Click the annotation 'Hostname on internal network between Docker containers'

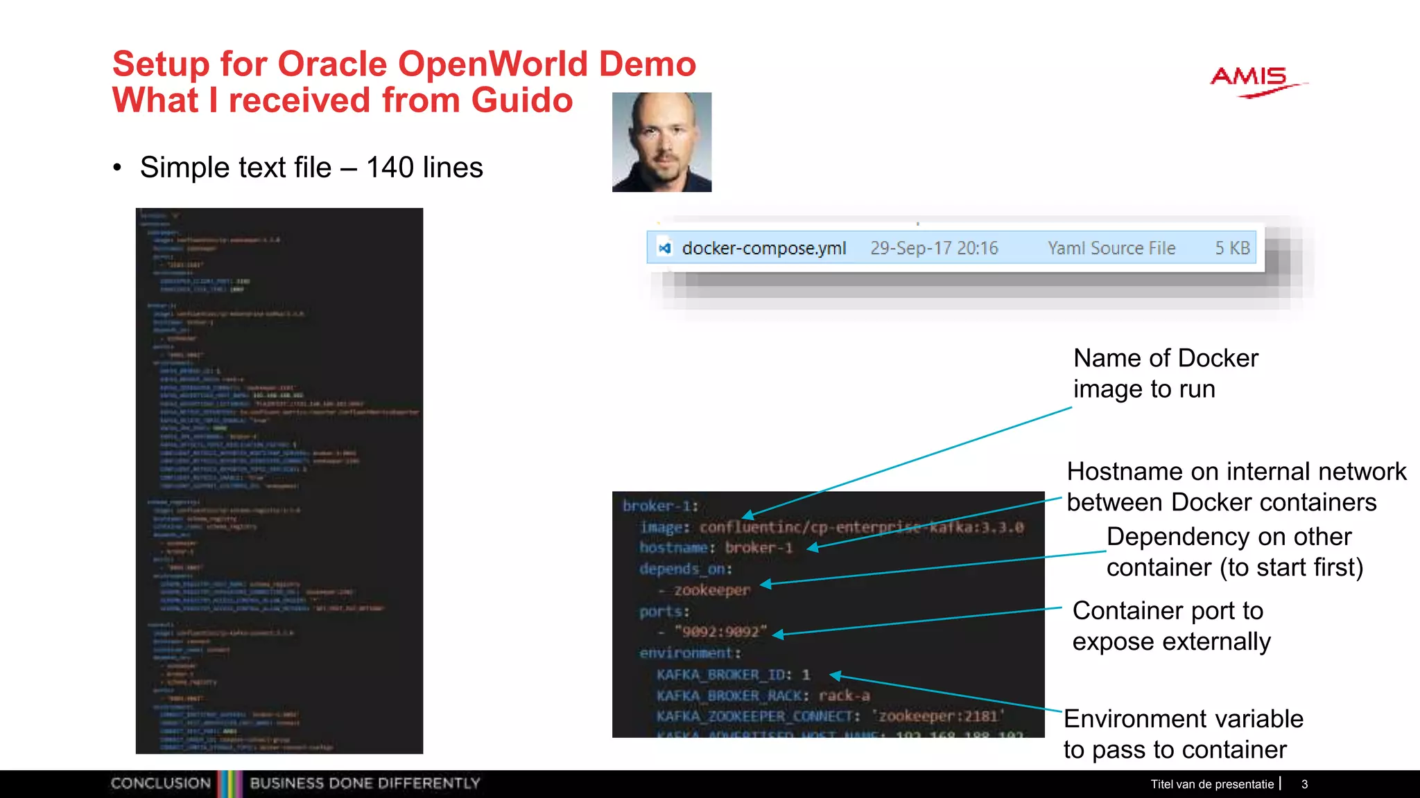tap(1236, 487)
